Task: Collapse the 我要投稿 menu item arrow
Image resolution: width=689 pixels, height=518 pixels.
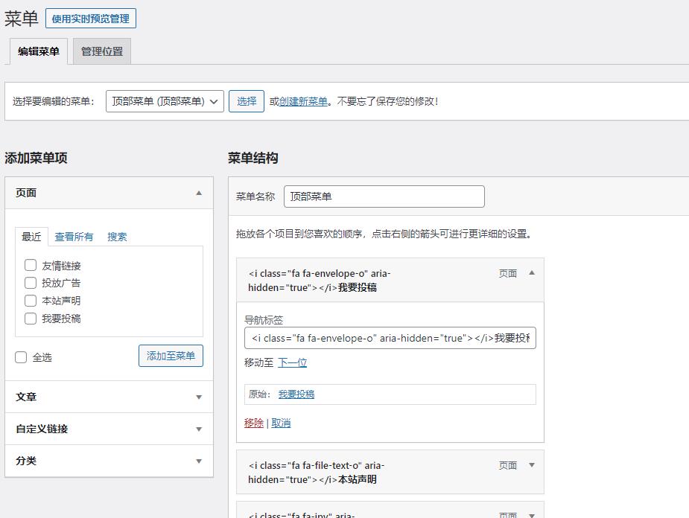Action: pos(532,273)
